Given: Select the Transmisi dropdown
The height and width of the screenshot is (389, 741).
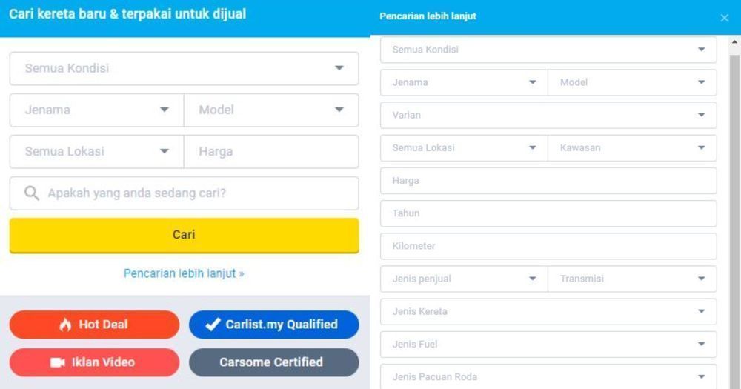Looking at the screenshot, I should pyautogui.click(x=632, y=279).
